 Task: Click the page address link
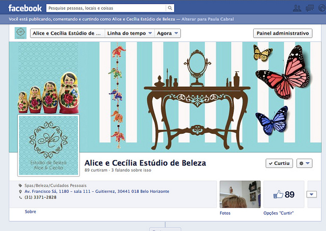click(97, 191)
